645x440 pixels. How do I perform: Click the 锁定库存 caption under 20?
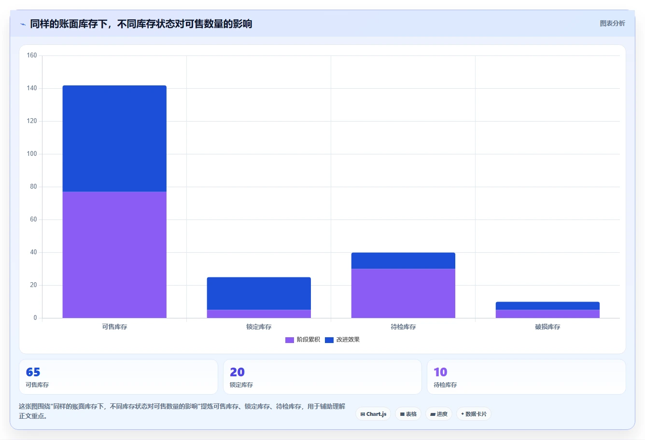click(241, 385)
